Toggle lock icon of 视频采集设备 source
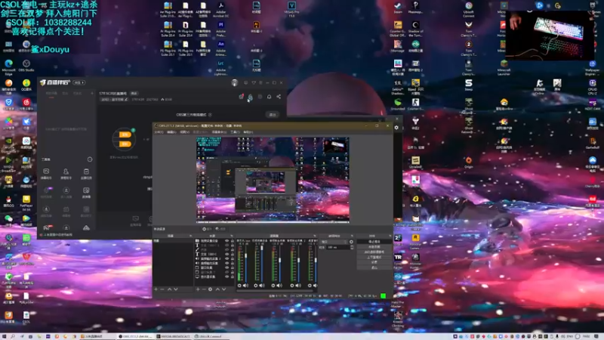 tap(233, 241)
